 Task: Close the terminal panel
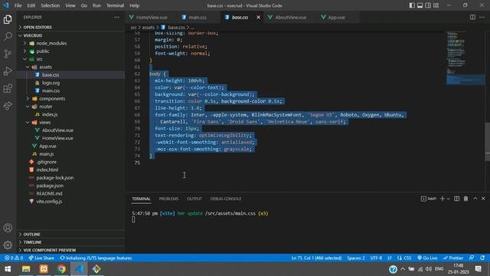(483, 199)
